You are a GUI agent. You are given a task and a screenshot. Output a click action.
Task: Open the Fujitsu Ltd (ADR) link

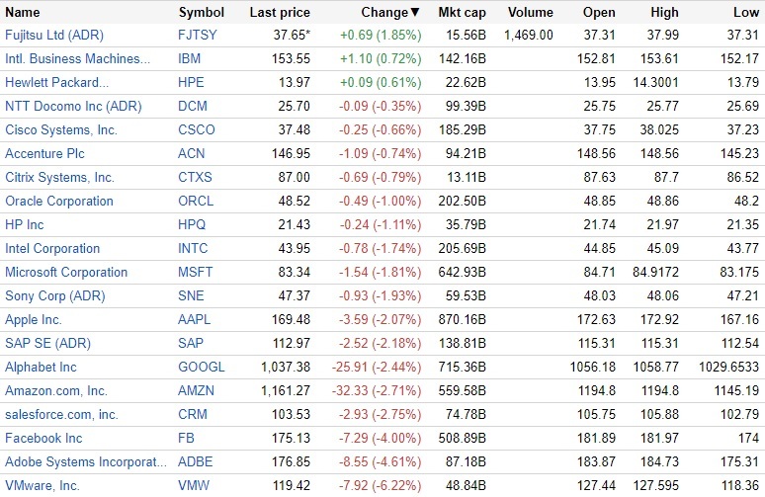(x=55, y=36)
